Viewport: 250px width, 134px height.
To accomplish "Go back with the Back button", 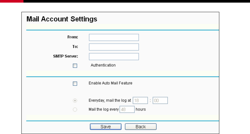I will 140,127.
